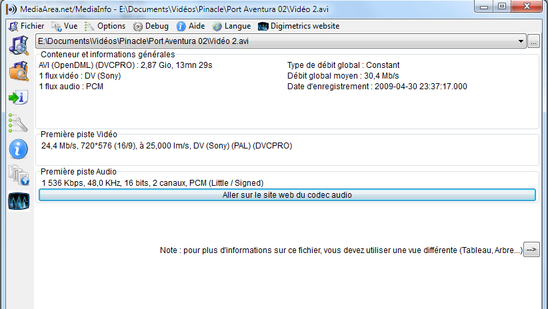
Task: Click the blue round About info icon
Action: (x=19, y=149)
